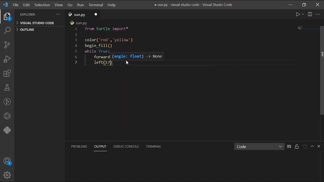This screenshot has width=324, height=182.
Task: Open the Git graph circular icon view
Action: [x=7, y=102]
